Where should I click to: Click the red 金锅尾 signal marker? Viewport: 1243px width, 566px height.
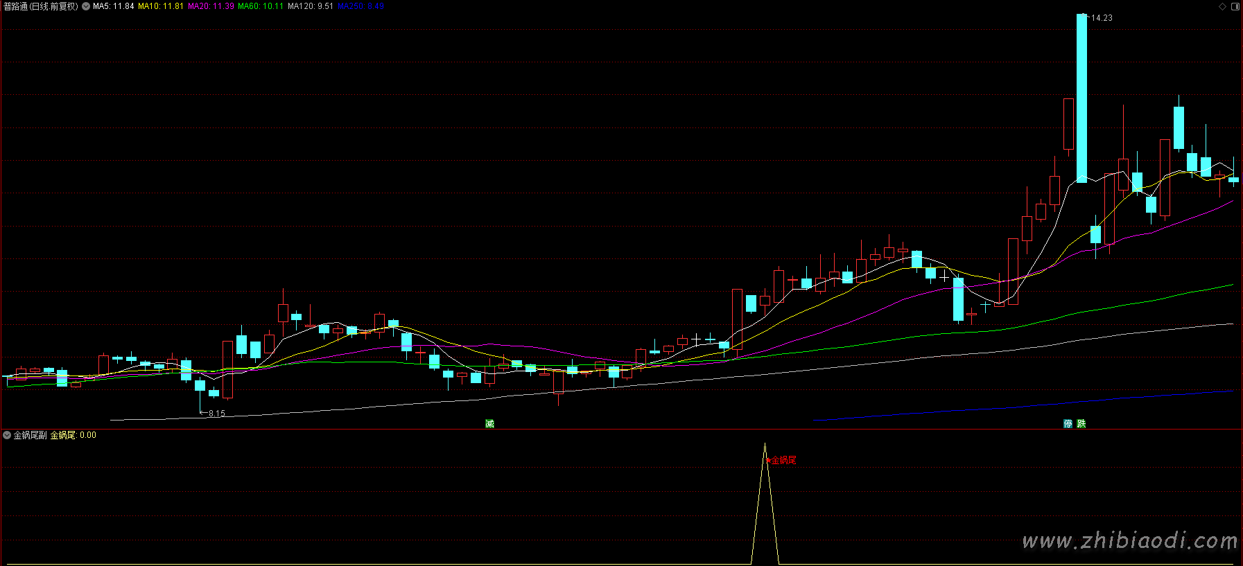click(x=781, y=459)
